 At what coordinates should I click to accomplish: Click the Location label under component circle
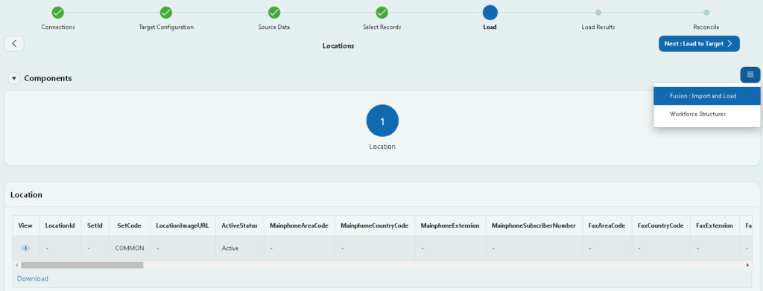coord(382,146)
